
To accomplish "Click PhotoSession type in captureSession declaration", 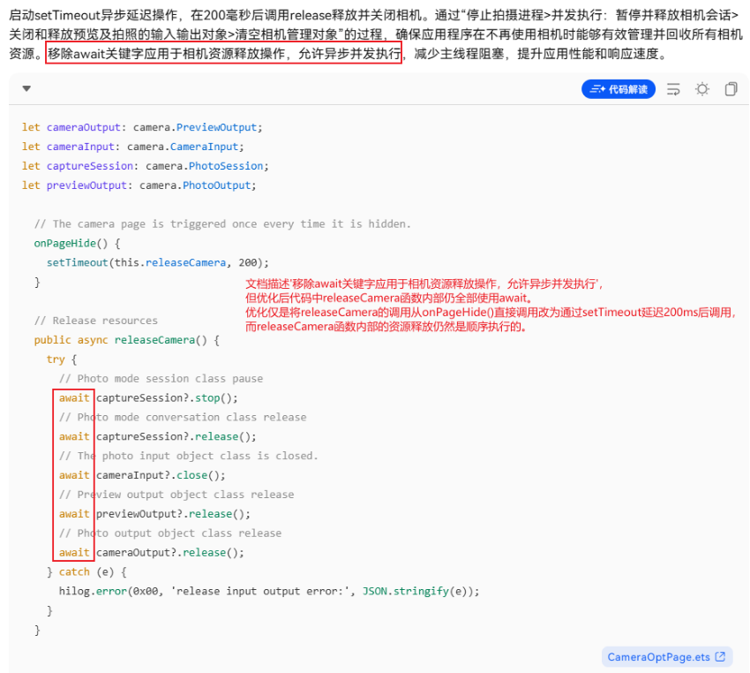I will point(226,166).
